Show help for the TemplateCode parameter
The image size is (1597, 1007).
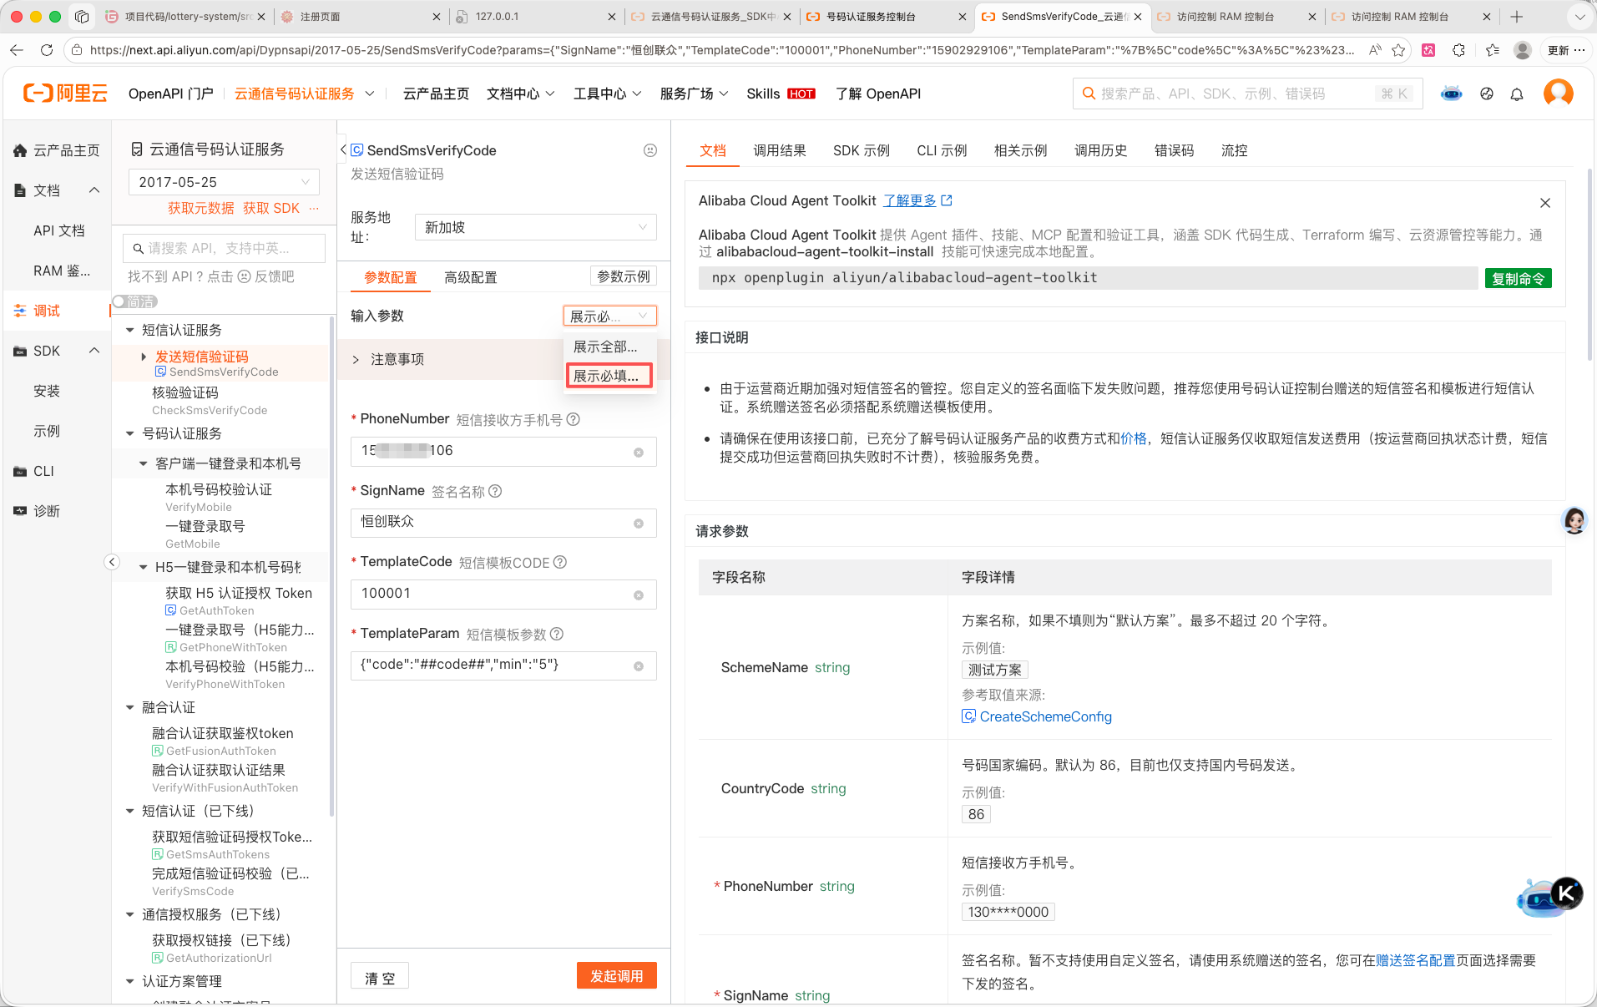click(560, 562)
